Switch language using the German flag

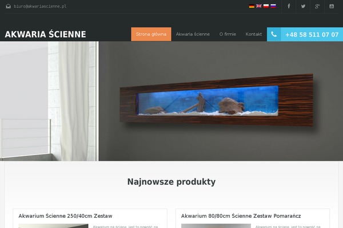click(x=252, y=6)
